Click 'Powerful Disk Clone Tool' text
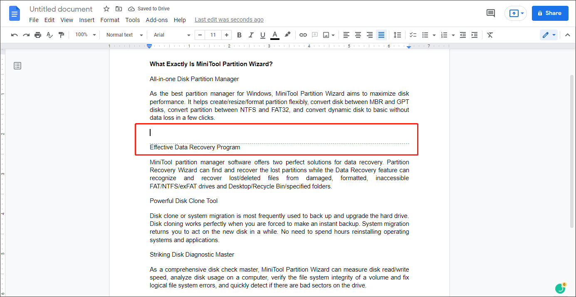The image size is (576, 297). [184, 201]
